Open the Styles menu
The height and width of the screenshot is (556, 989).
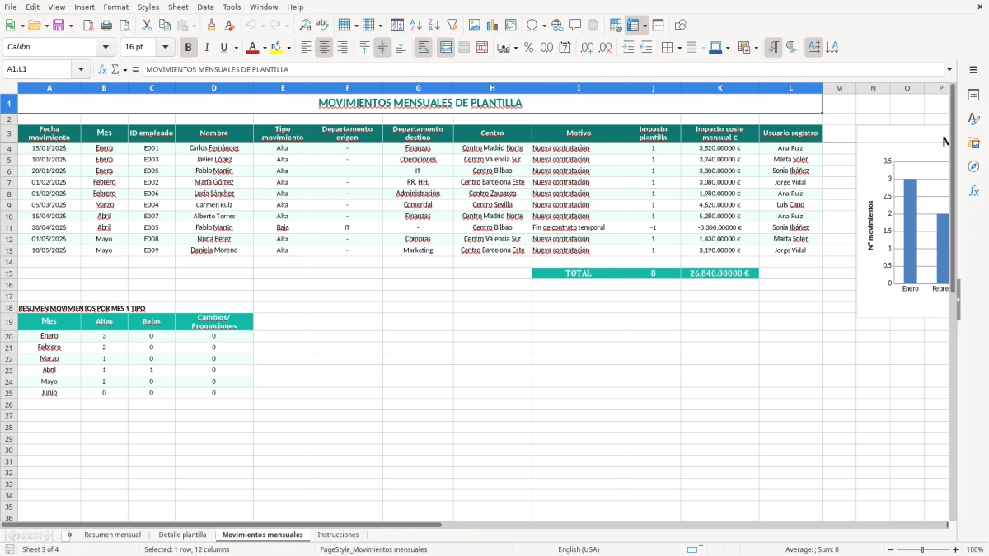tap(148, 7)
